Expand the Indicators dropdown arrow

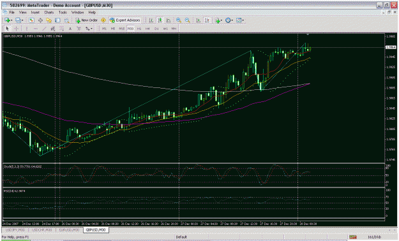click(222, 20)
